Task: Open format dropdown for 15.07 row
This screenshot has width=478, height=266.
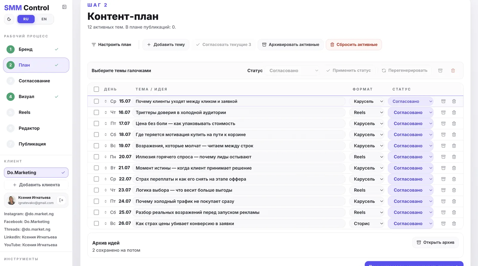Action: (x=367, y=101)
